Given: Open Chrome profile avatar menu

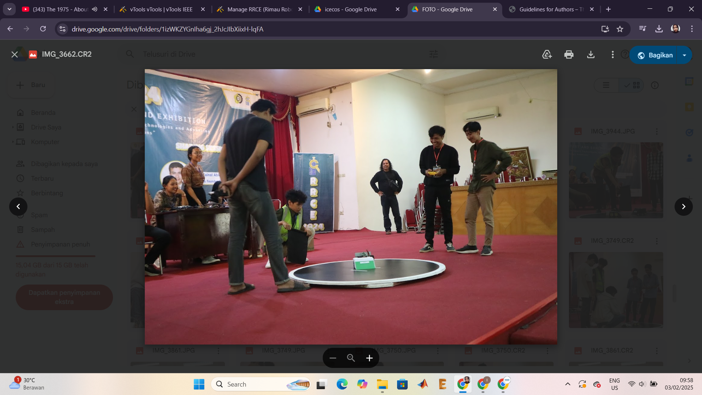Looking at the screenshot, I should point(675,29).
